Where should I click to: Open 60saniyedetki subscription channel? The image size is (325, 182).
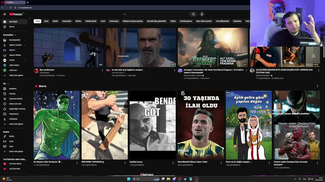pyautogui.click(x=15, y=40)
